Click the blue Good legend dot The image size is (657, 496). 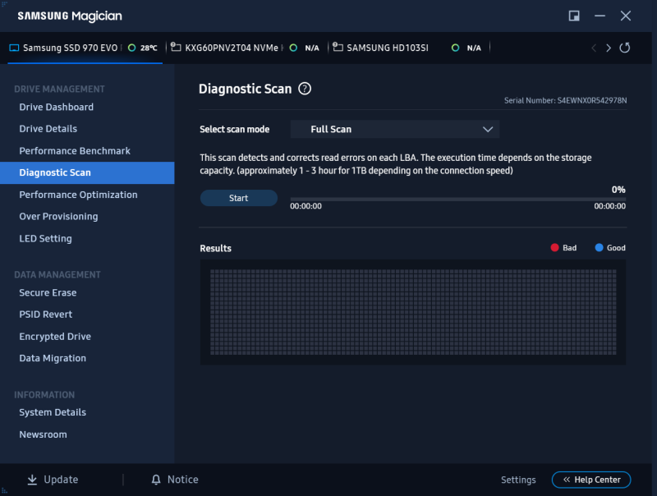coord(599,247)
